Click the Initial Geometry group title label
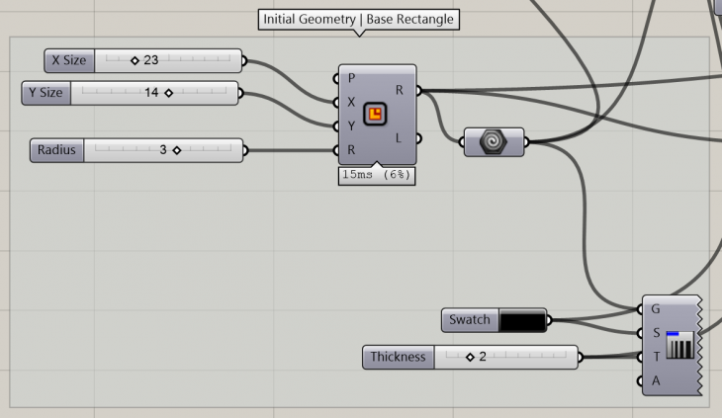722x418 pixels. coord(360,20)
